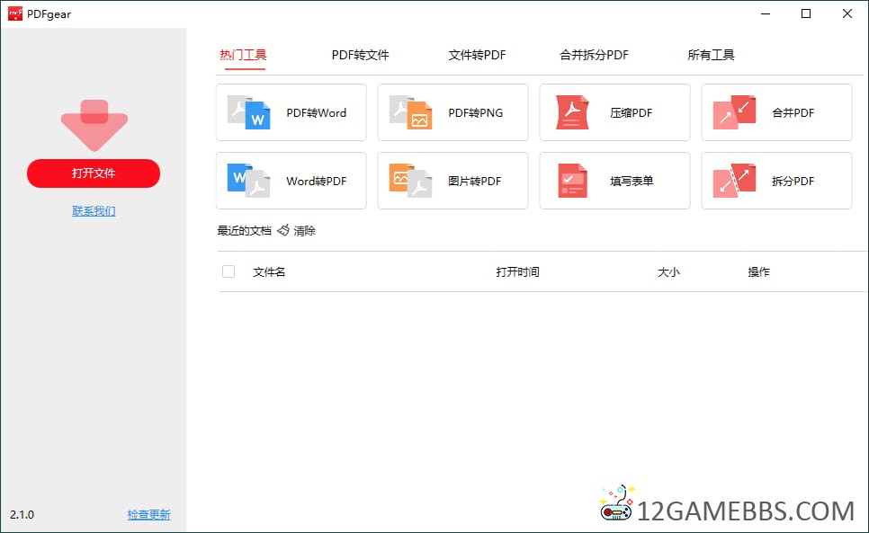Click the 图片转PDF label text
This screenshot has height=533, width=869.
474,181
